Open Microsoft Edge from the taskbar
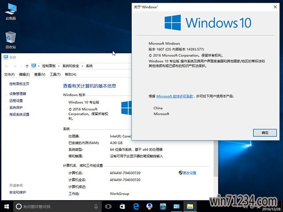Screen dimensions: 283x212 (x=136, y=206)
